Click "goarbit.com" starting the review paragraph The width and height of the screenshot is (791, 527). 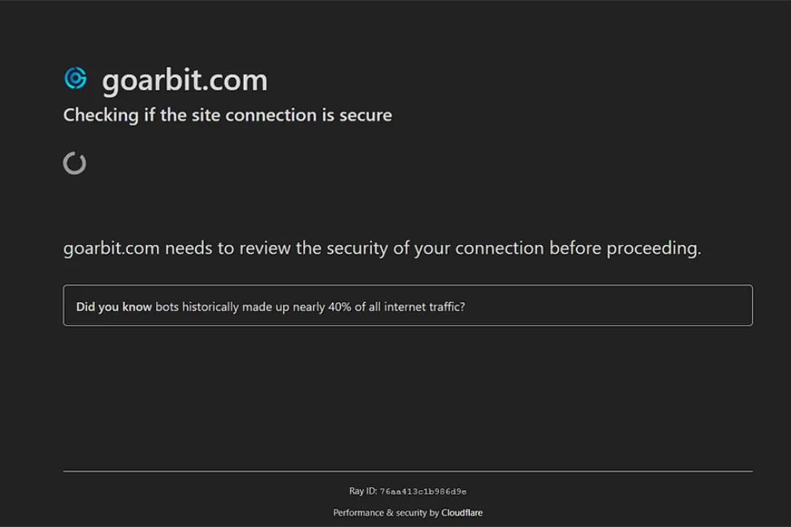point(111,248)
